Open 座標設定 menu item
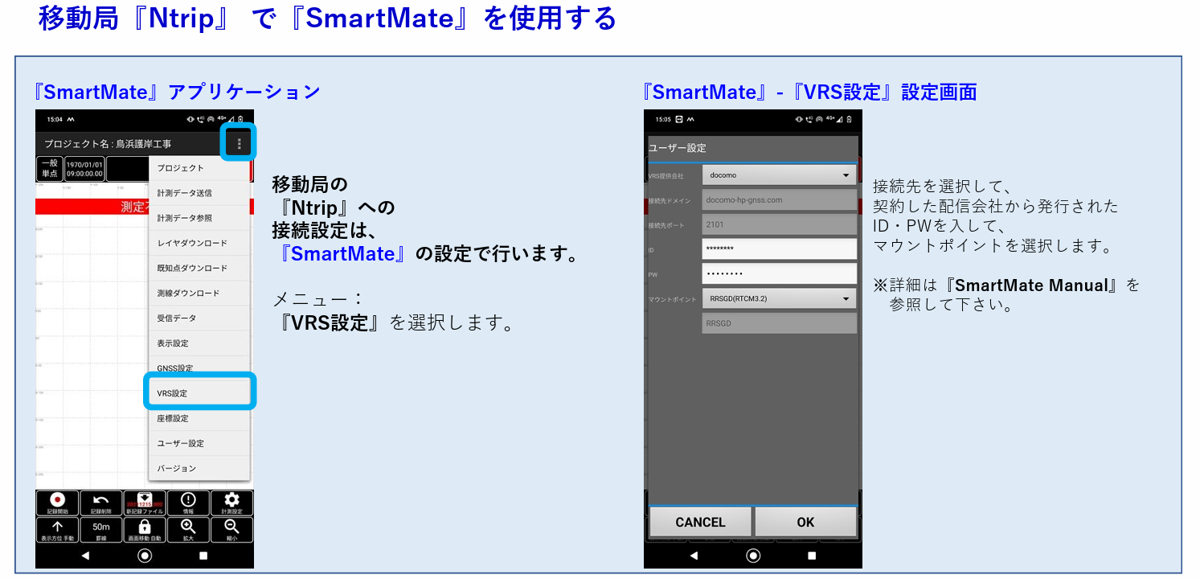This screenshot has height=579, width=1200. point(199,418)
